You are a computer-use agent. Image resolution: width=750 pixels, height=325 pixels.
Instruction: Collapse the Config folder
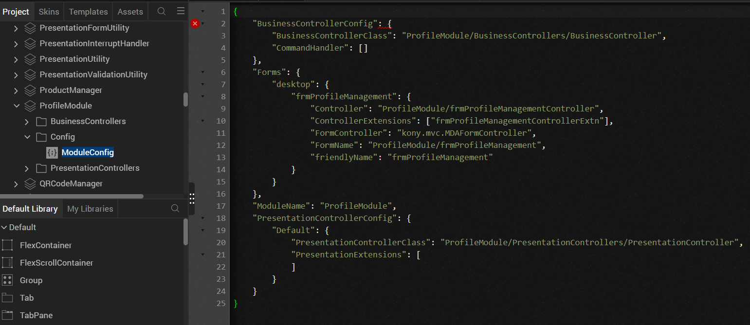[27, 137]
